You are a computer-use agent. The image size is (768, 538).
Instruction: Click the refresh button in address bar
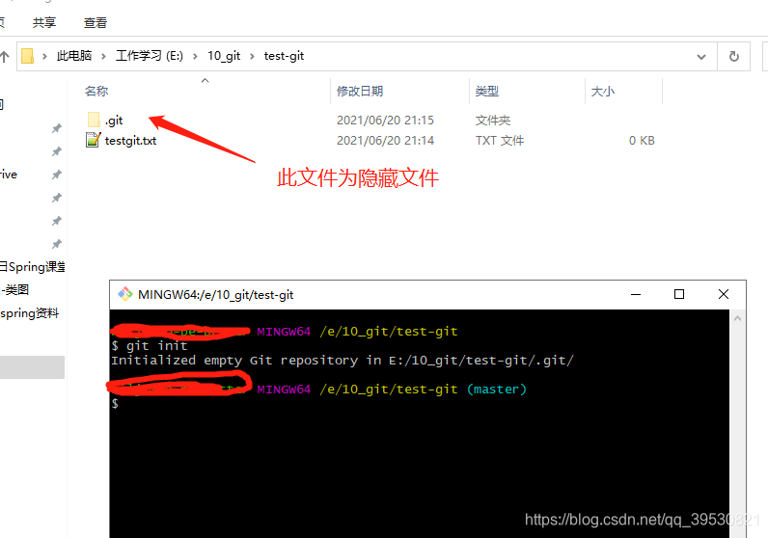(x=733, y=56)
